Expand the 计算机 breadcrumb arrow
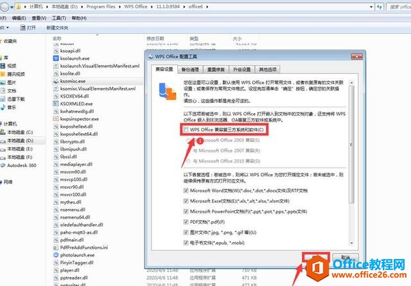411x286 pixels. 47,7
